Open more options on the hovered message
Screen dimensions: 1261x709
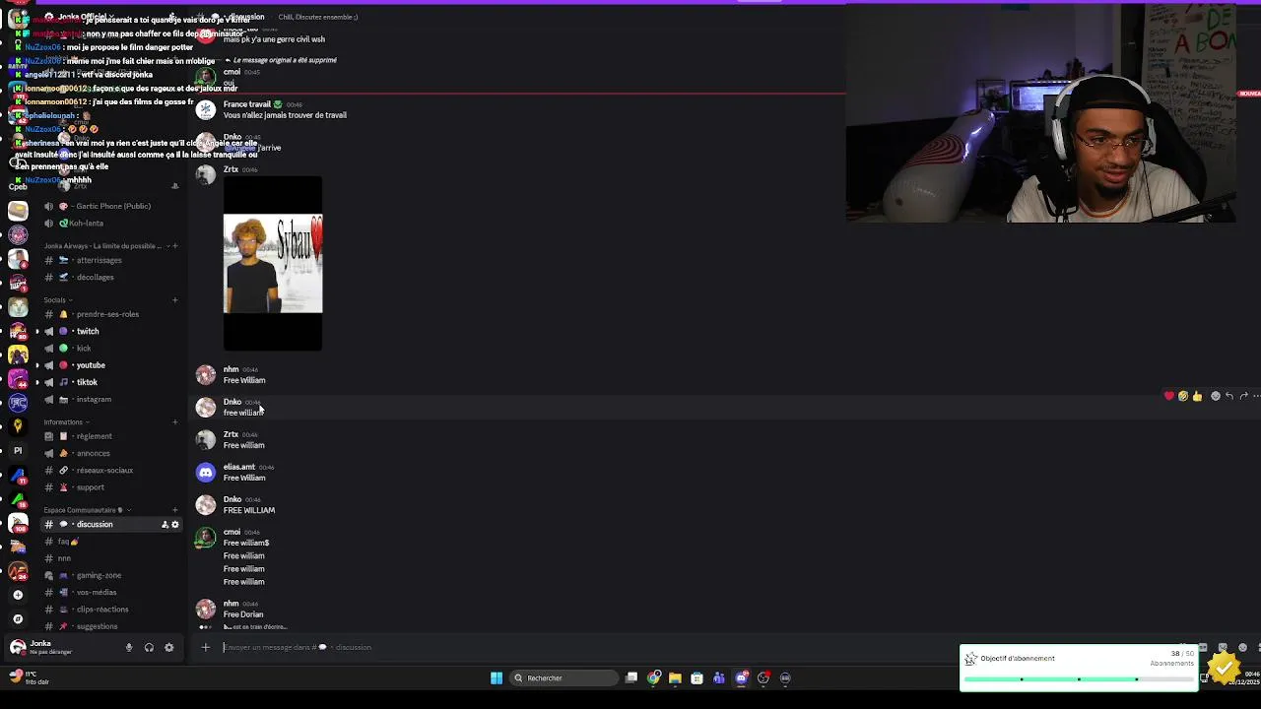coord(1256,396)
